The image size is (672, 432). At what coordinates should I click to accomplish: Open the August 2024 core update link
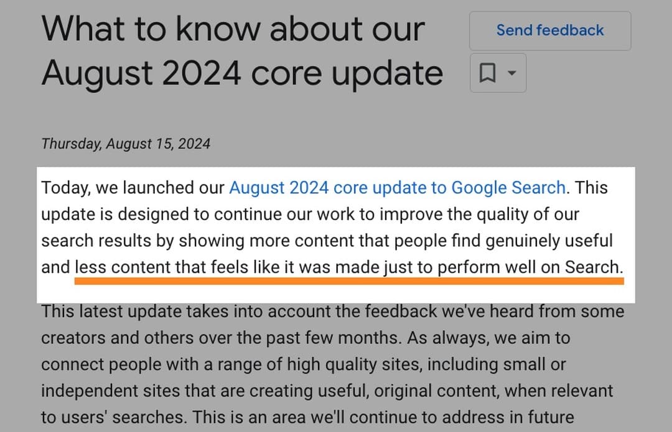(397, 188)
